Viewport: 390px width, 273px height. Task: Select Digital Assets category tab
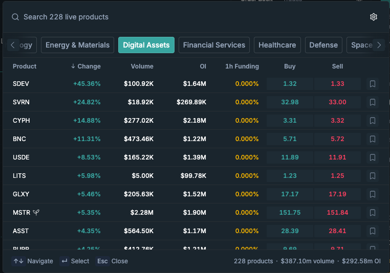[x=146, y=45]
